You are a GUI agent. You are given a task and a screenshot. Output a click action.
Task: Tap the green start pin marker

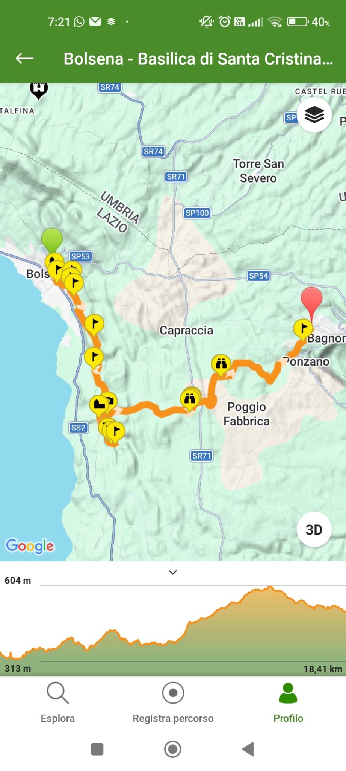[x=52, y=239]
